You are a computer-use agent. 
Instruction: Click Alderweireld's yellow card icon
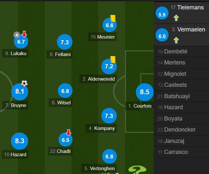(113, 59)
